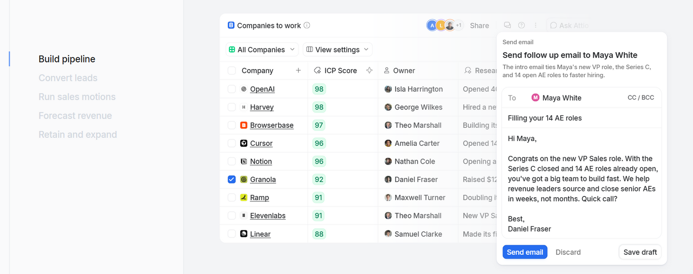
Task: Expand CC / BCC recipient fields
Action: (641, 97)
